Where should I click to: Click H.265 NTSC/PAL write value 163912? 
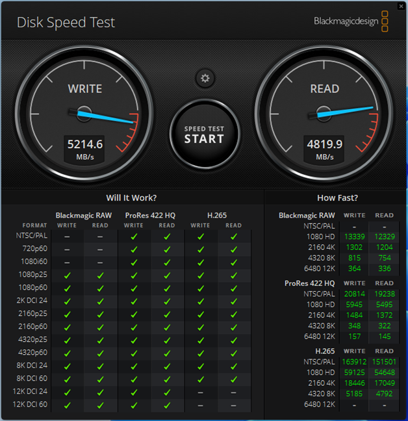coord(354,362)
